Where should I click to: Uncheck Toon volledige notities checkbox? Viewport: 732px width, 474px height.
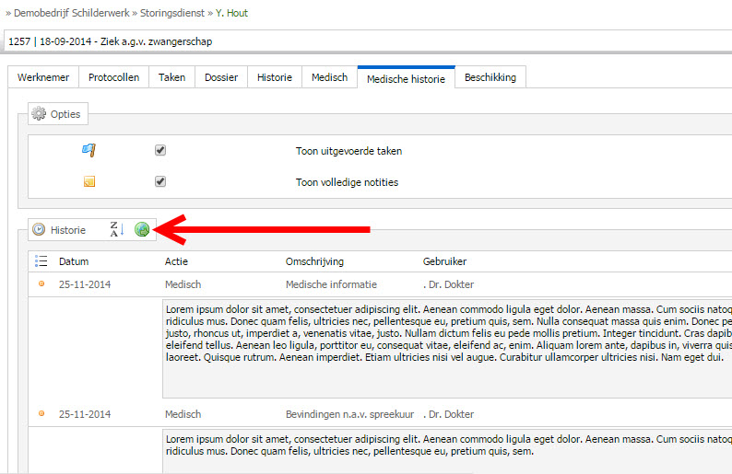point(160,181)
